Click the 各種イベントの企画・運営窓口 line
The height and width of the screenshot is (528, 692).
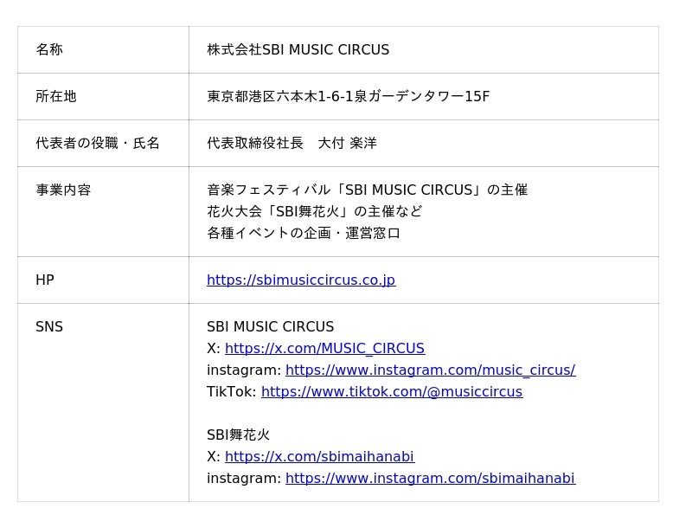click(304, 234)
